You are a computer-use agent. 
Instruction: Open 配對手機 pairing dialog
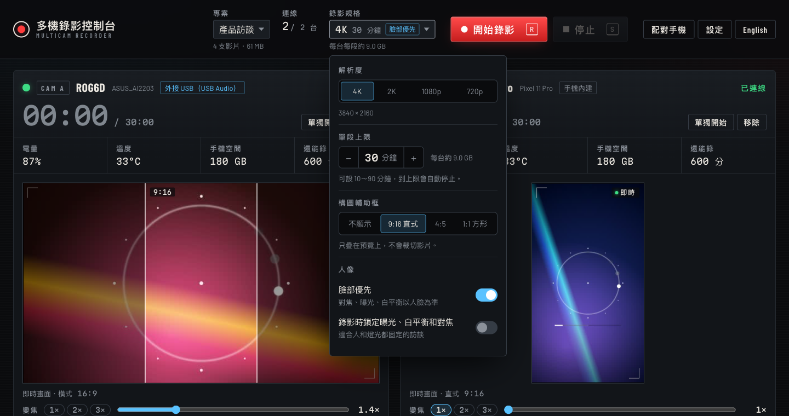[x=668, y=30]
